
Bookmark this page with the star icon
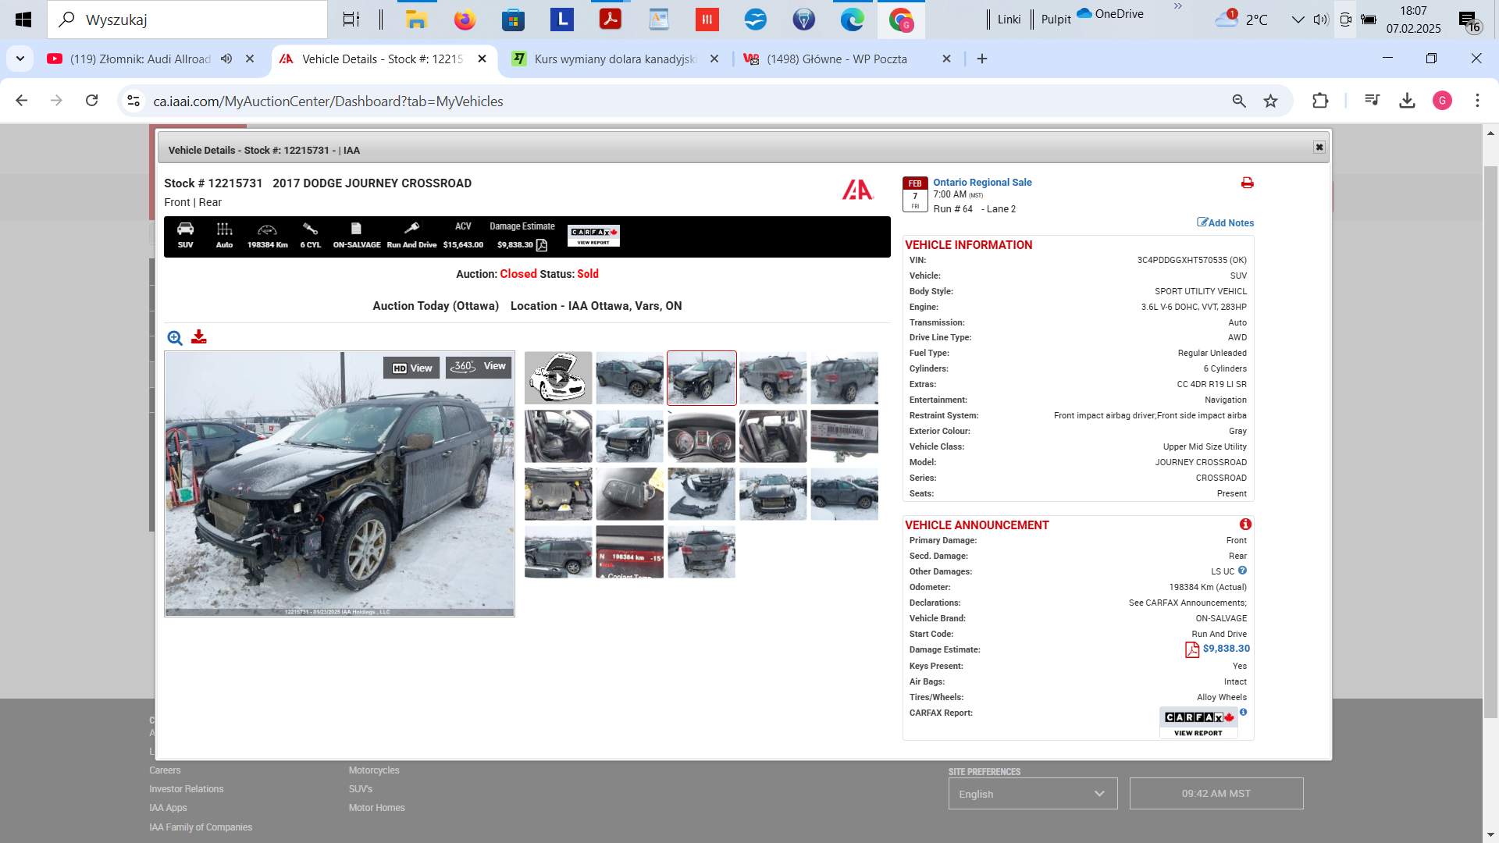coord(1271,101)
